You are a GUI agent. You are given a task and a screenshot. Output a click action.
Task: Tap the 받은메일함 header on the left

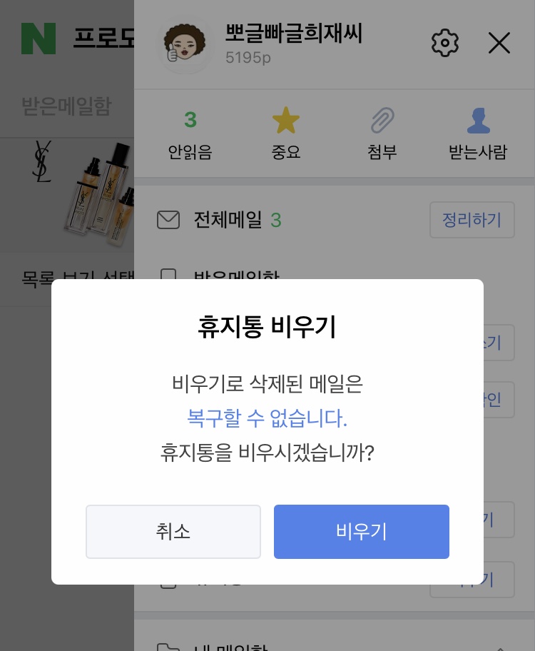[66, 107]
